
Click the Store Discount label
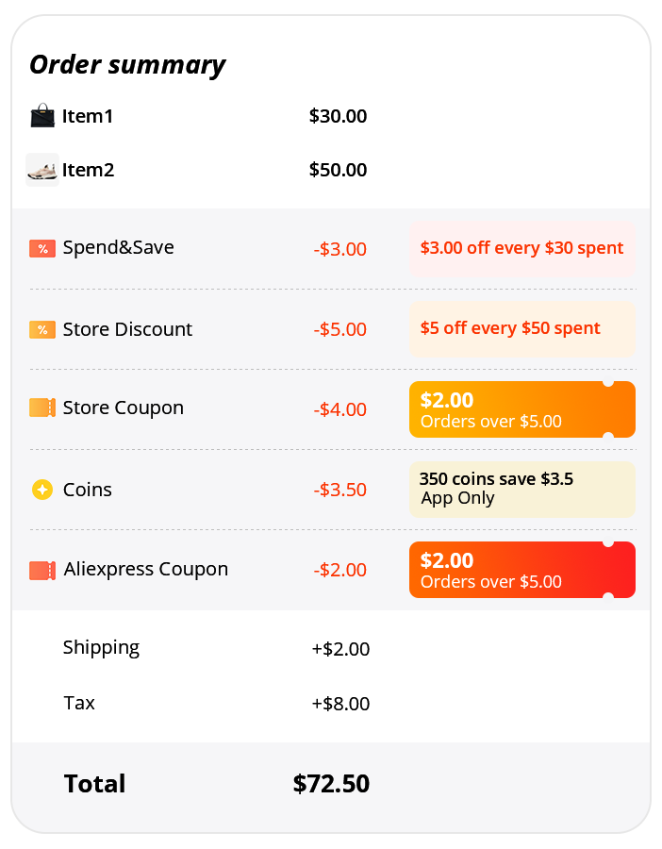[x=127, y=329]
